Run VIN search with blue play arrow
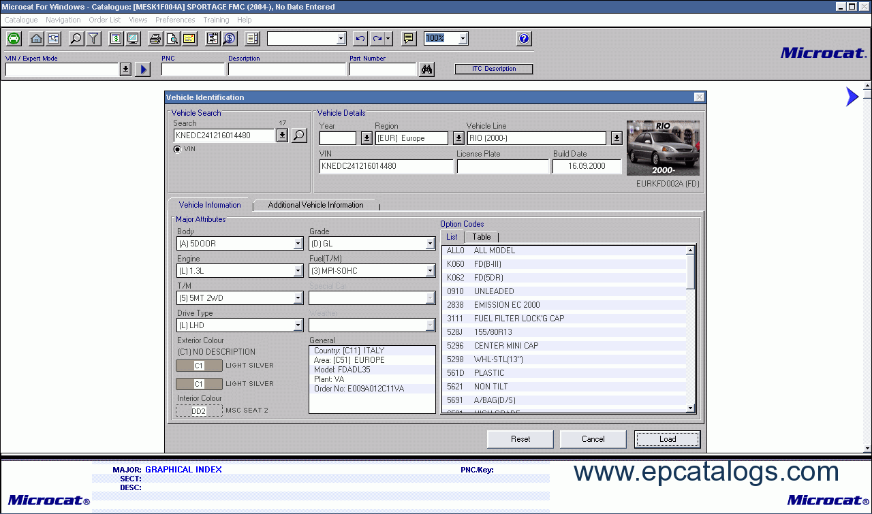The height and width of the screenshot is (514, 872). [142, 69]
